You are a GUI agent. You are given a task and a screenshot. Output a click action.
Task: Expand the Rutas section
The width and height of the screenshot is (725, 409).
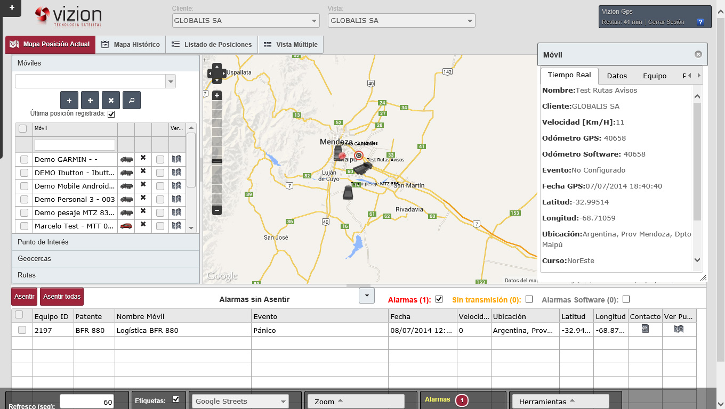106,275
